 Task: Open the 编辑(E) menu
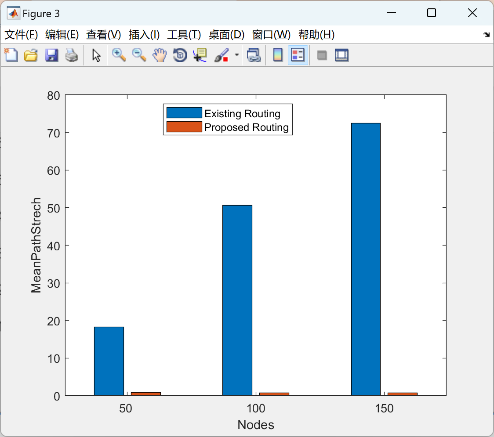[62, 35]
